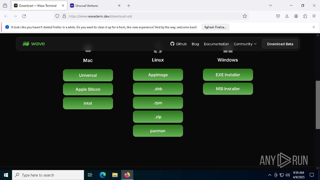The image size is (320, 180).
Task: Download the Linux .rpm package
Action: (x=158, y=103)
